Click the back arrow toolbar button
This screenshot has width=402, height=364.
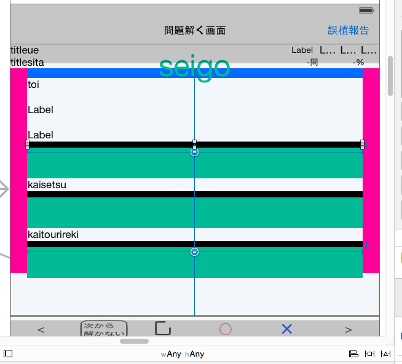coord(41,330)
